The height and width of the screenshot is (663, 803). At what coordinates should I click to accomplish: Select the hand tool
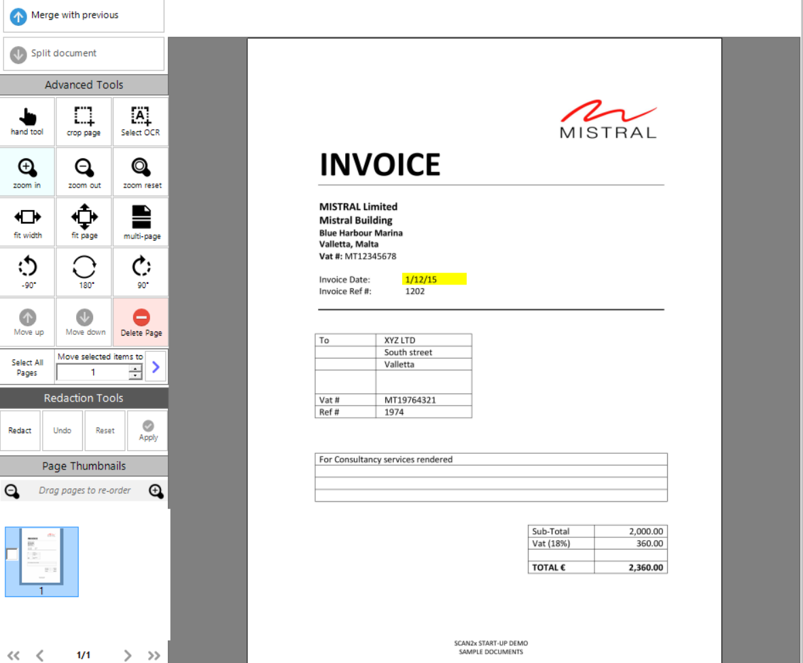27,122
